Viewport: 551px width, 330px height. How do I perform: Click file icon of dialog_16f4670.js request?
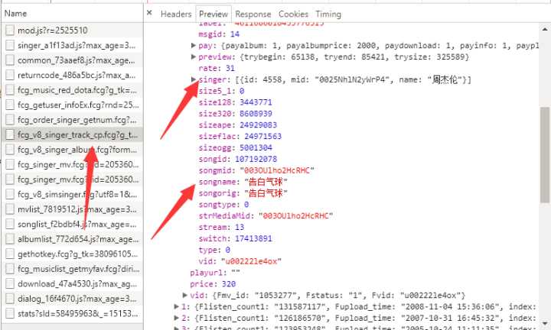point(10,299)
